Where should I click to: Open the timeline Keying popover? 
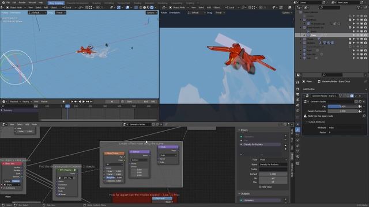tap(27, 102)
